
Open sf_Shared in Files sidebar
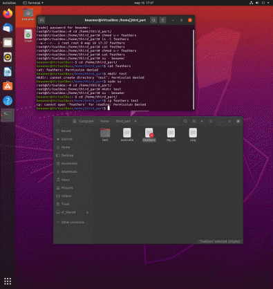tap(68, 212)
